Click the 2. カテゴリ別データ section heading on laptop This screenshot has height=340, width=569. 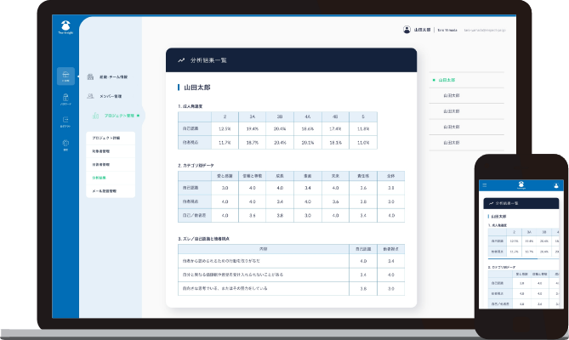(x=196, y=165)
